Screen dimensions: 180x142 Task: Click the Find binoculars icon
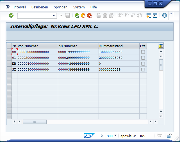click(105, 15)
